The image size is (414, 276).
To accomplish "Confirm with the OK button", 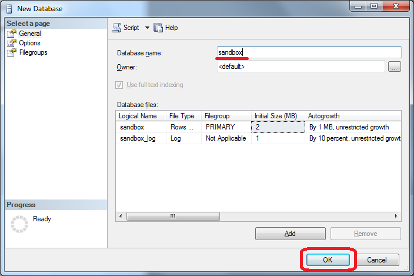I will (x=328, y=260).
